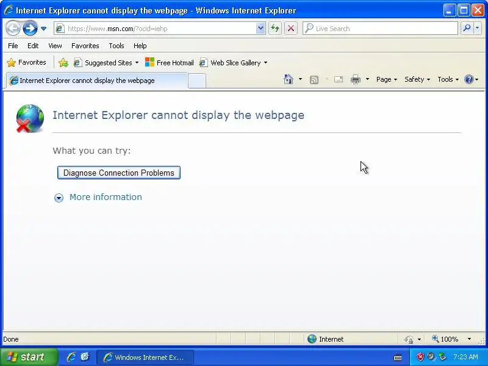Click the on-screen keyboard tray icon

tap(398, 357)
